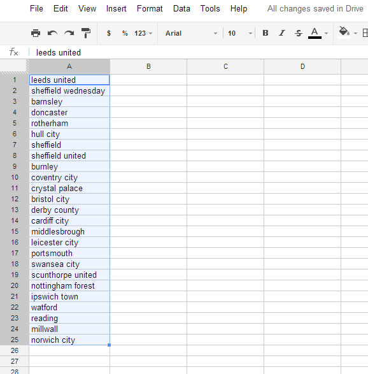368x374 pixels.
Task: Open the Insert menu
Action: (x=117, y=8)
